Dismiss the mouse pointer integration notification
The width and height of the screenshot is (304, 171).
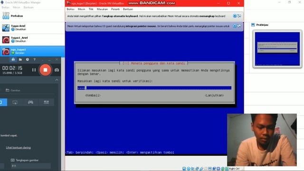point(235,26)
